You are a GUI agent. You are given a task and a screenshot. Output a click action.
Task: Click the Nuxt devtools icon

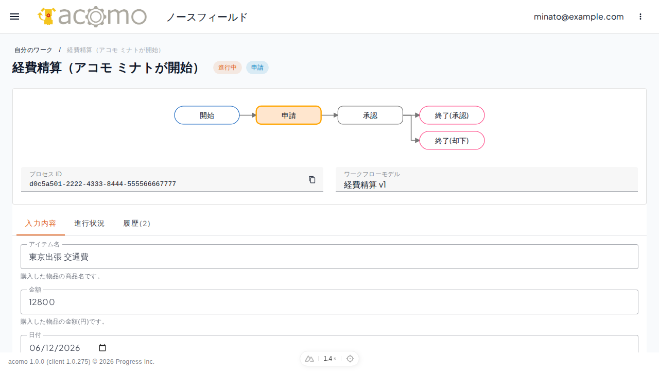pos(309,359)
